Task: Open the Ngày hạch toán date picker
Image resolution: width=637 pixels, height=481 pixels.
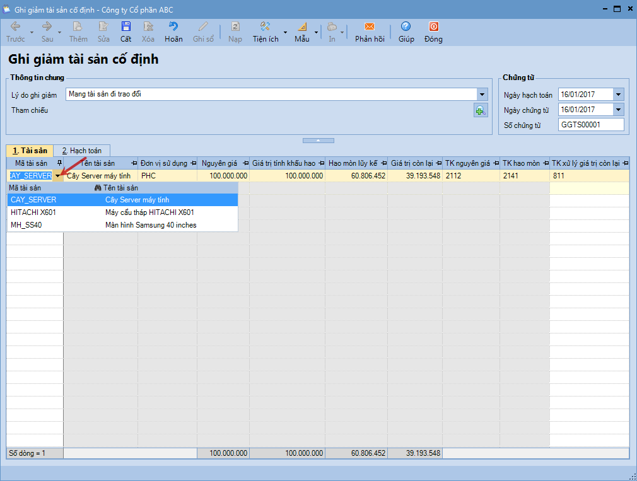Action: 618,95
